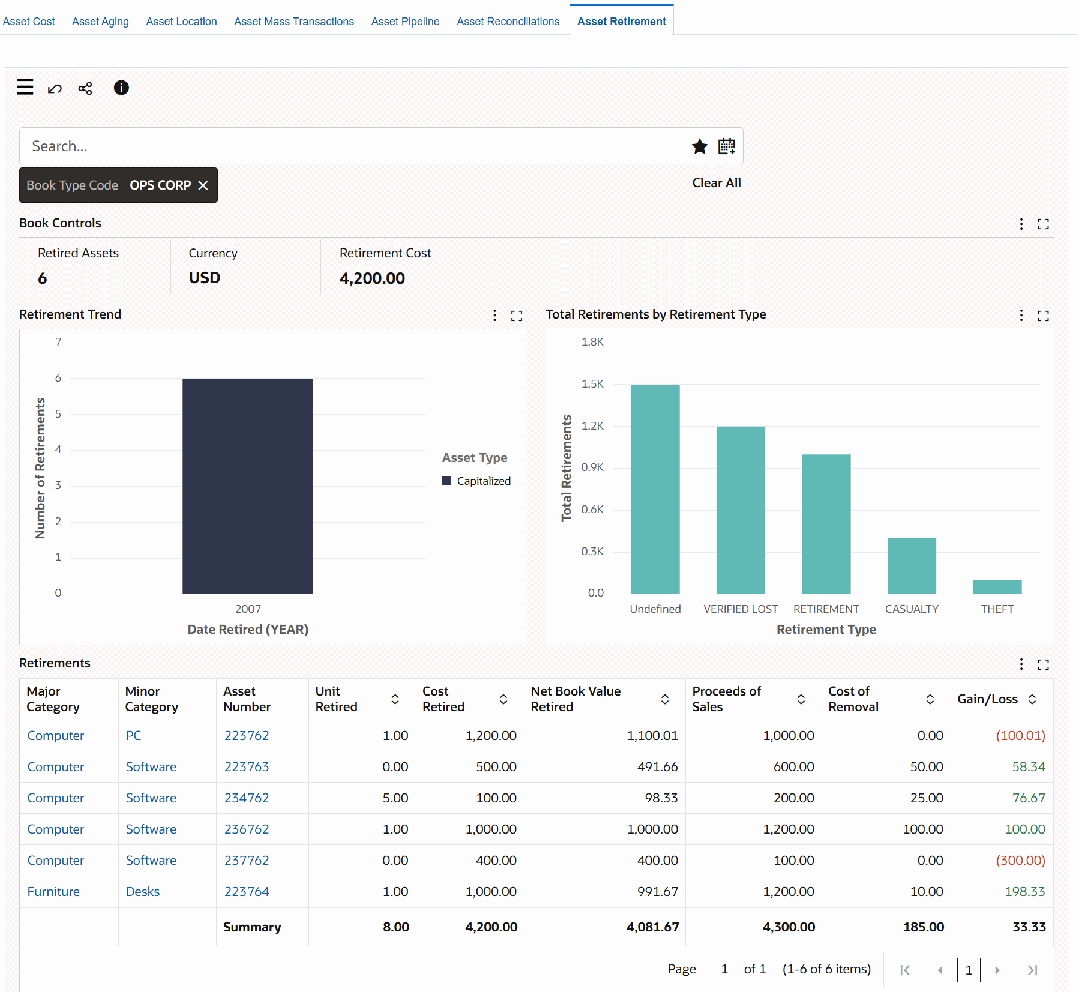Switch to the Asset Aging tab
1079x992 pixels.
[100, 22]
